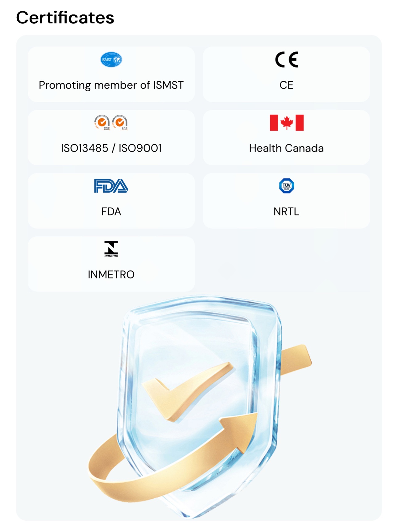Click the blue ISMST globe logo

[111, 59]
